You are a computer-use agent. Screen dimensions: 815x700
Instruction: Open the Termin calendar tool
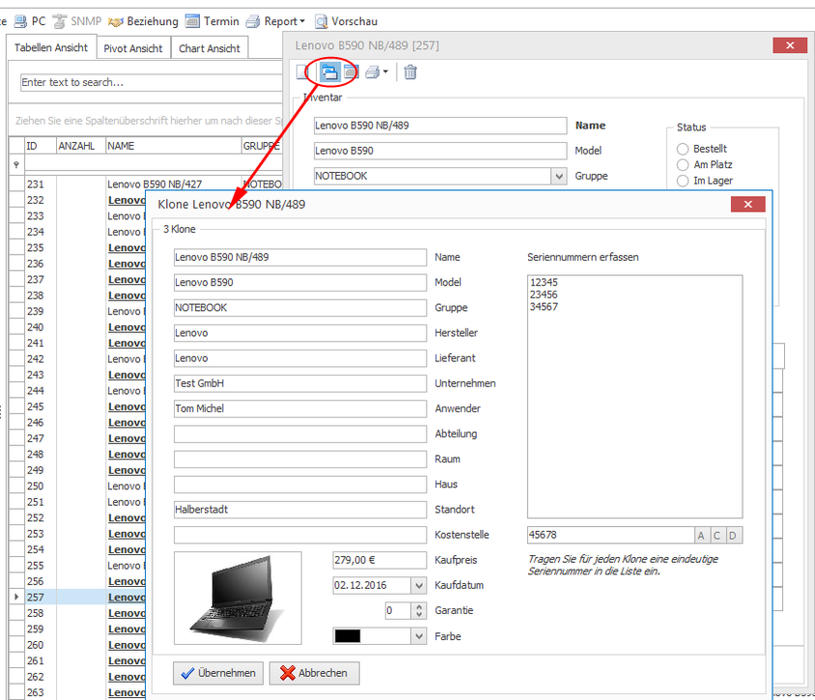[x=212, y=21]
